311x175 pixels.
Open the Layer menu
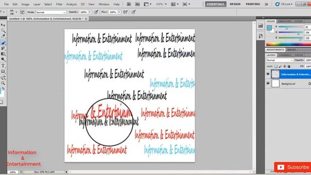pos(37,4)
